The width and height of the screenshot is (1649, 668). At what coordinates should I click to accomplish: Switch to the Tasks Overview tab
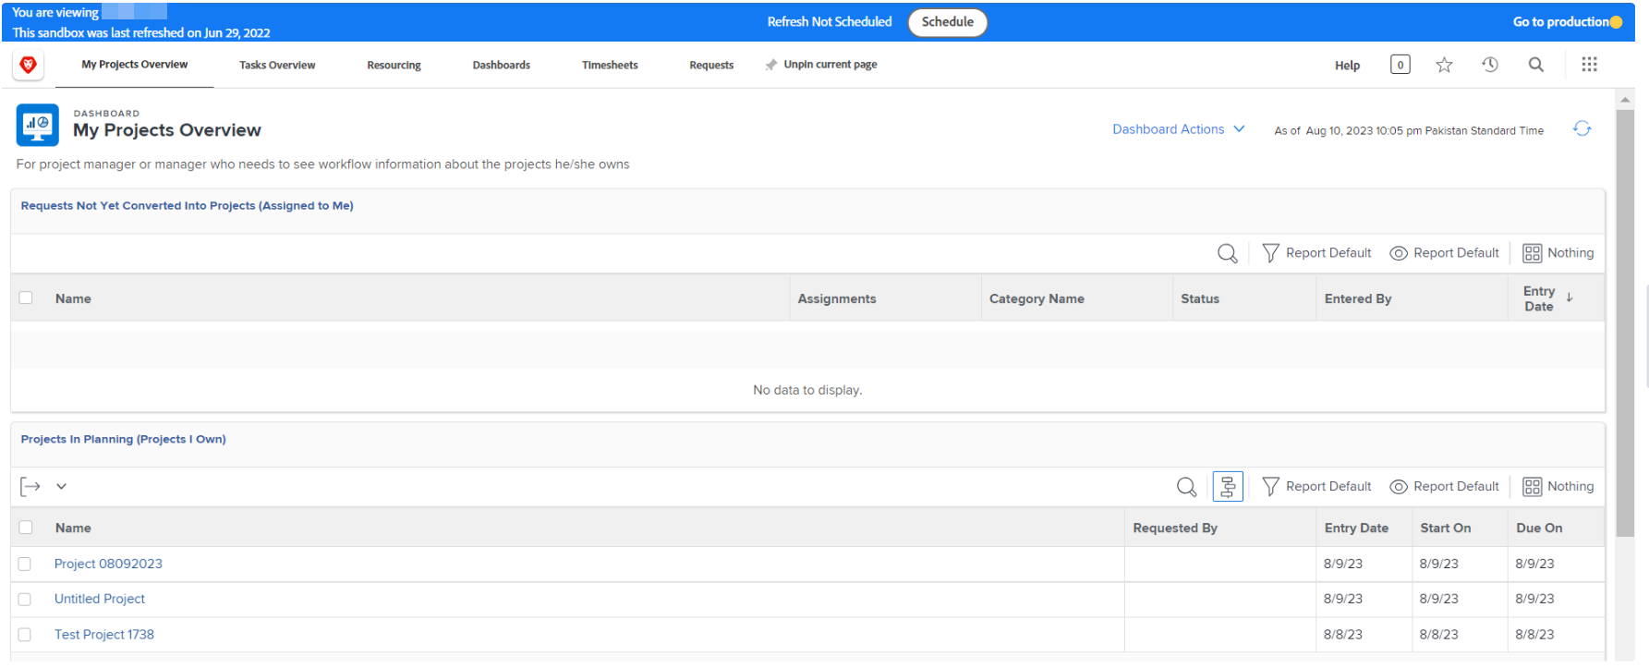click(x=277, y=66)
